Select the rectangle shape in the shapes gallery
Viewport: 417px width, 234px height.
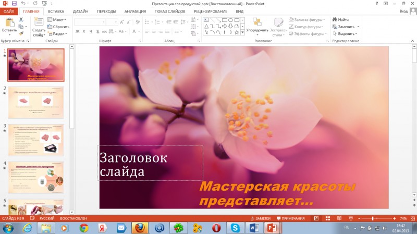click(x=225, y=20)
